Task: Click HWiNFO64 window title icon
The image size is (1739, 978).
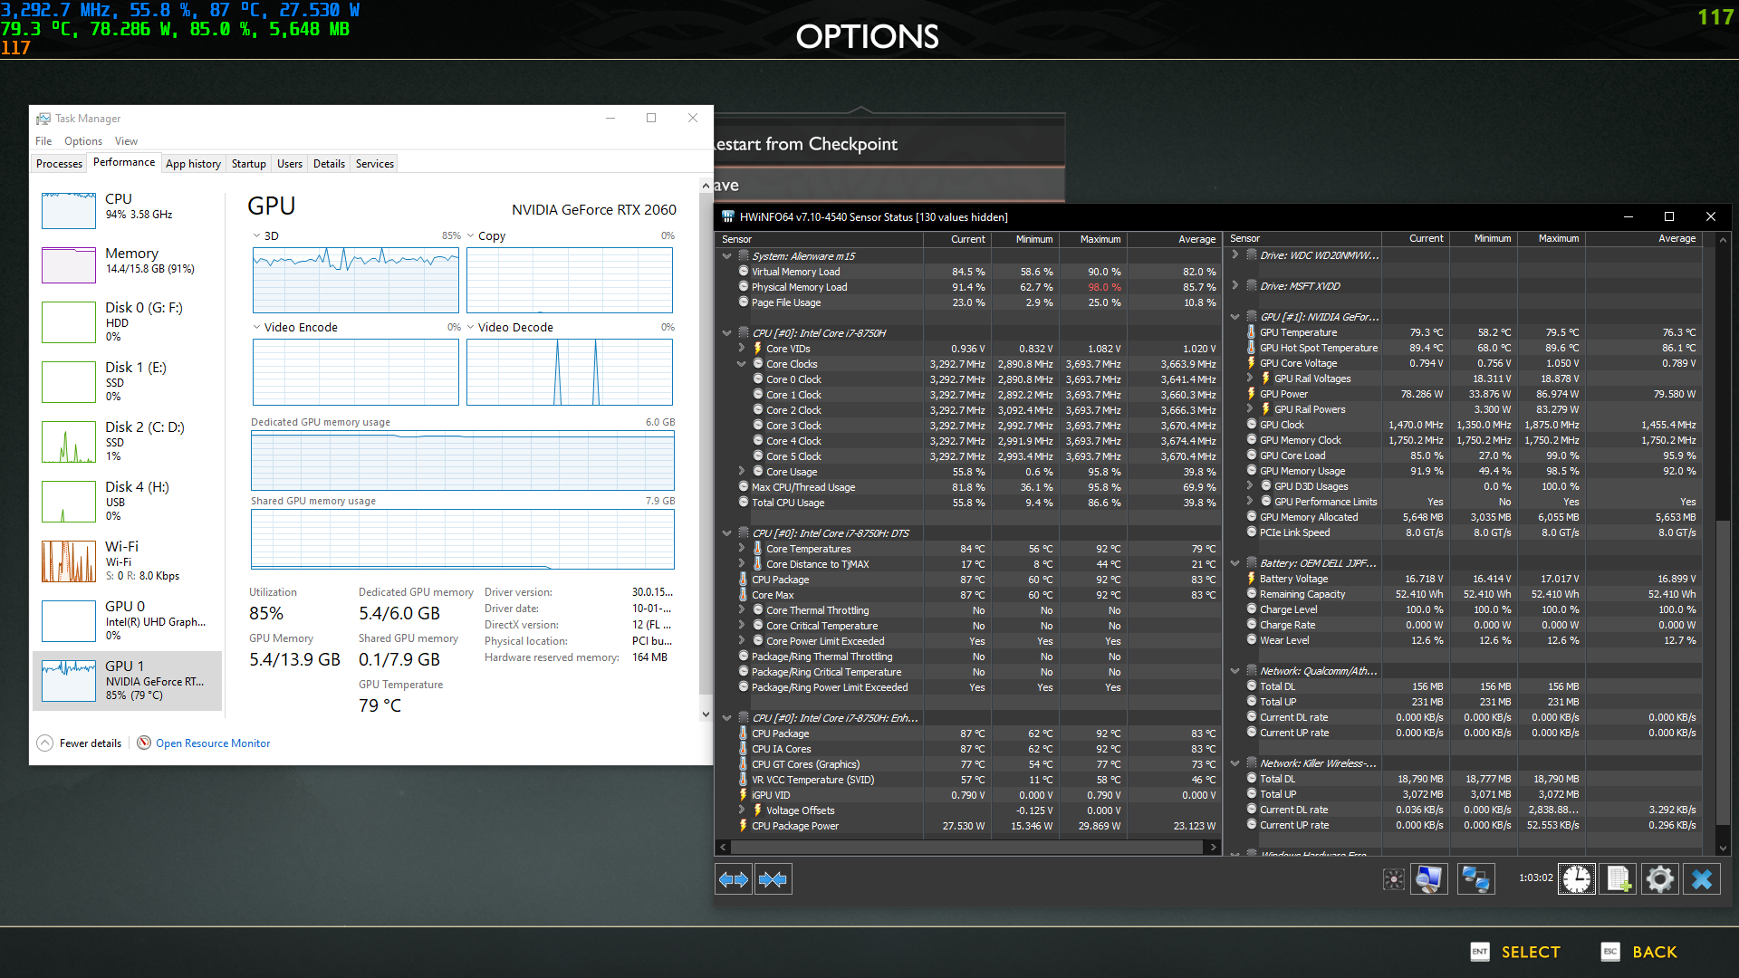Action: click(727, 217)
